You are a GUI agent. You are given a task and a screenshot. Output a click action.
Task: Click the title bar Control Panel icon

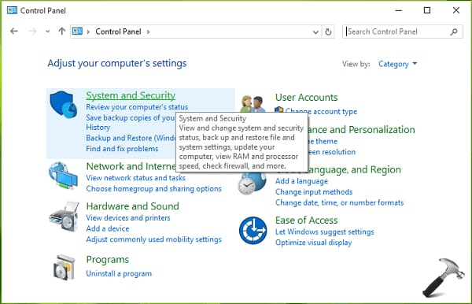click(12, 10)
